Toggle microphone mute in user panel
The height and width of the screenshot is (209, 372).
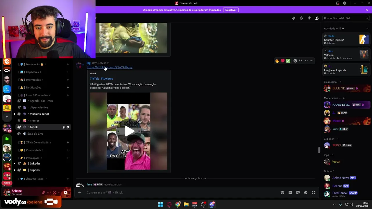(43, 192)
